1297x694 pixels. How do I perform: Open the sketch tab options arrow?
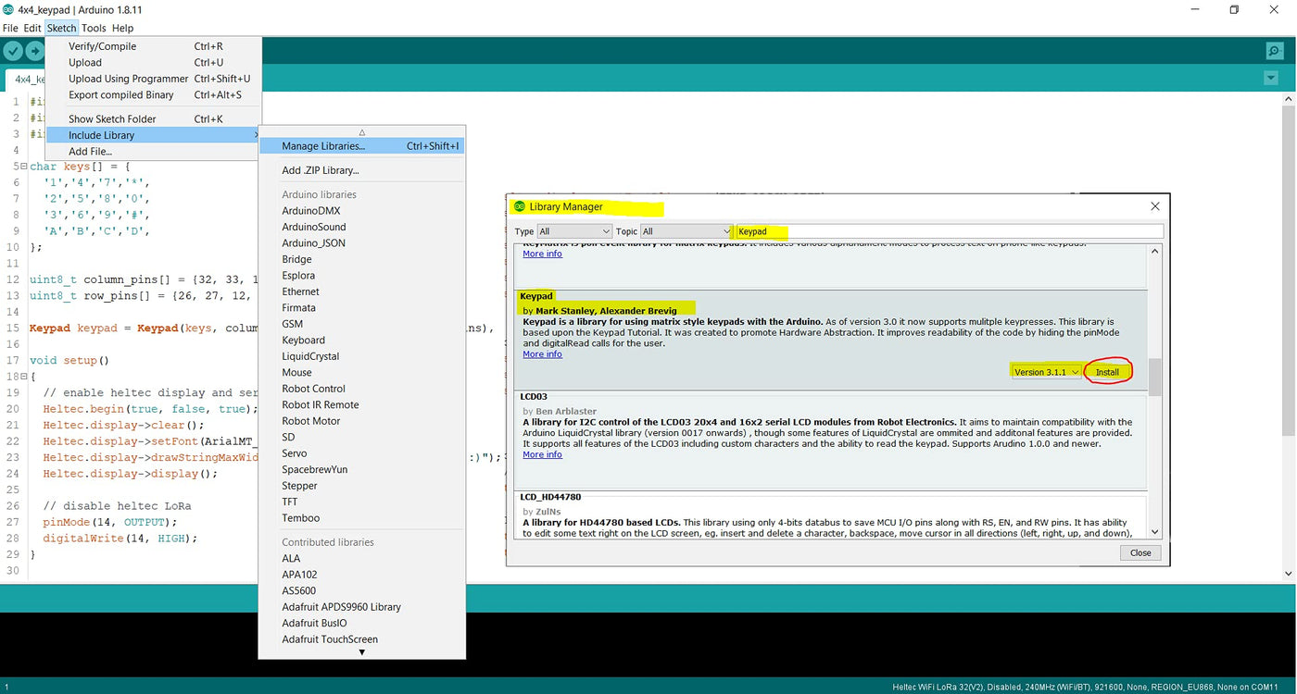(1271, 79)
